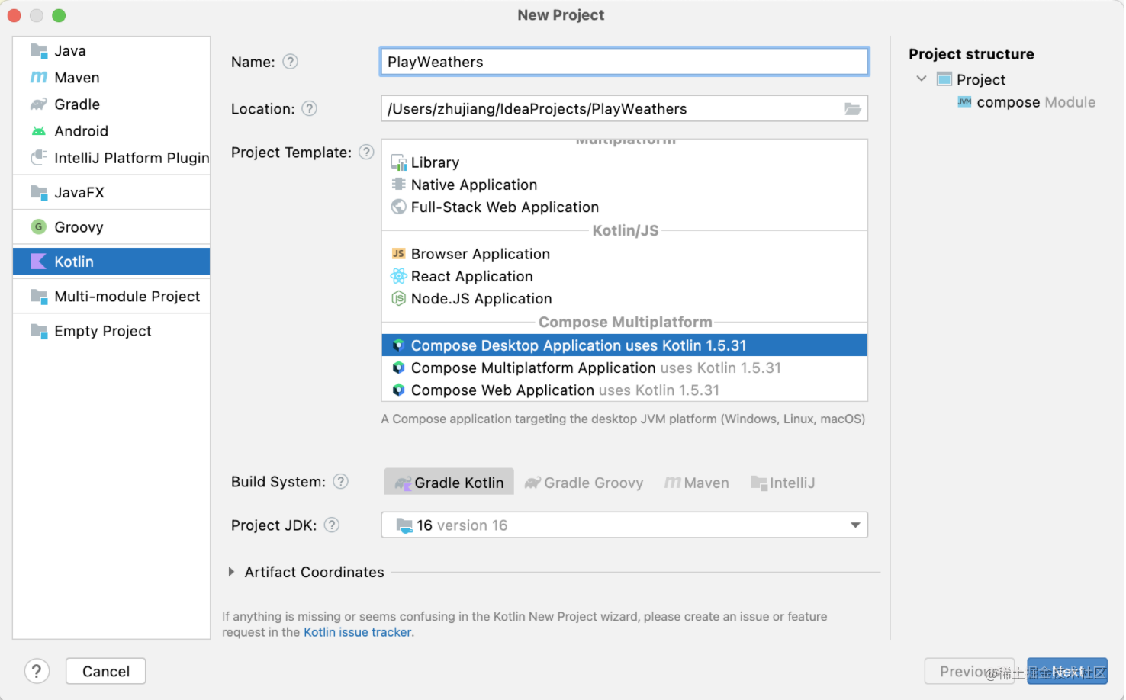The width and height of the screenshot is (1126, 700).
Task: Select Full-Stack Web Application template
Action: 624,207
